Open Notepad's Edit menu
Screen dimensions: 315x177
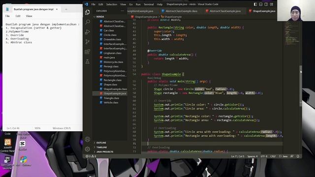(18, 16)
